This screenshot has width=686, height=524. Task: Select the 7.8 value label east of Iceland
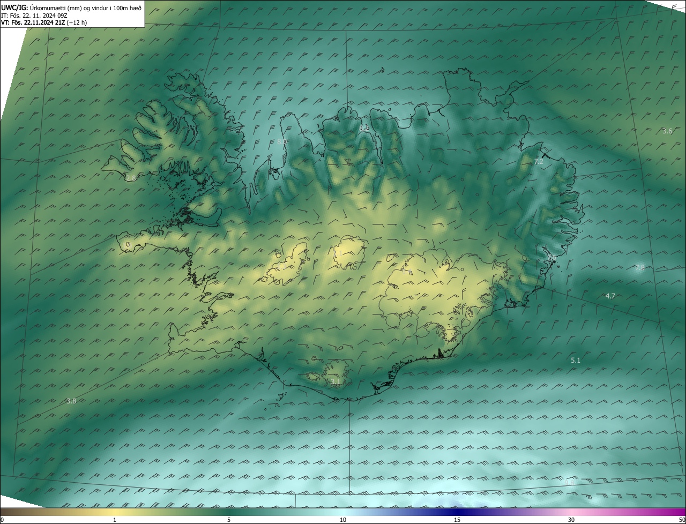tap(639, 268)
